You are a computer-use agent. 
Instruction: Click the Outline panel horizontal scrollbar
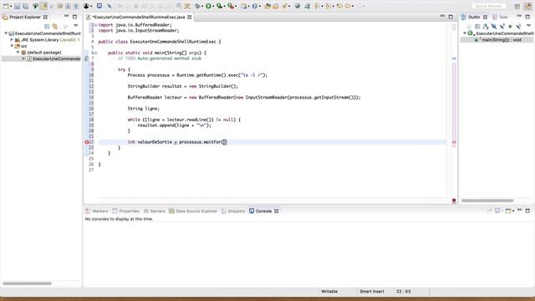[487, 201]
